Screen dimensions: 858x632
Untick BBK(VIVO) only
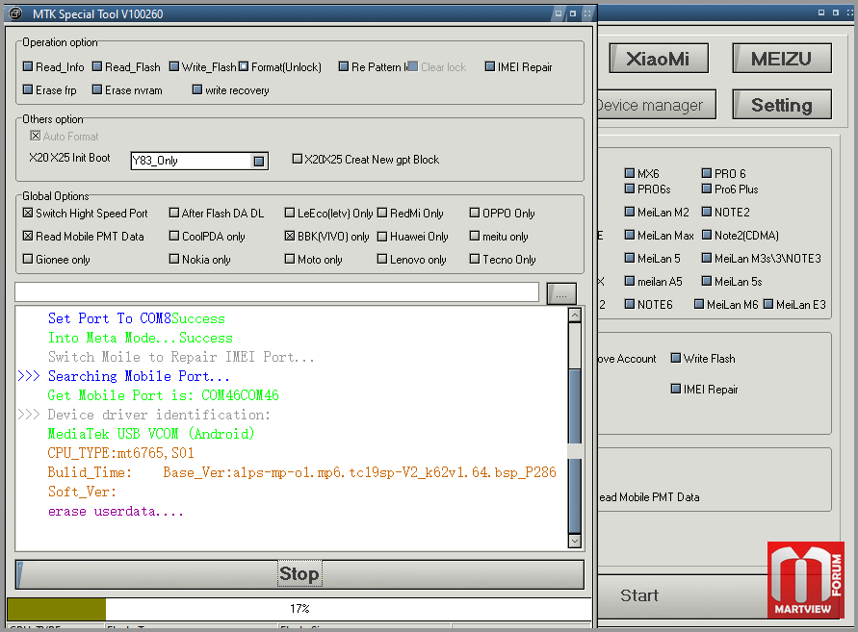(290, 237)
